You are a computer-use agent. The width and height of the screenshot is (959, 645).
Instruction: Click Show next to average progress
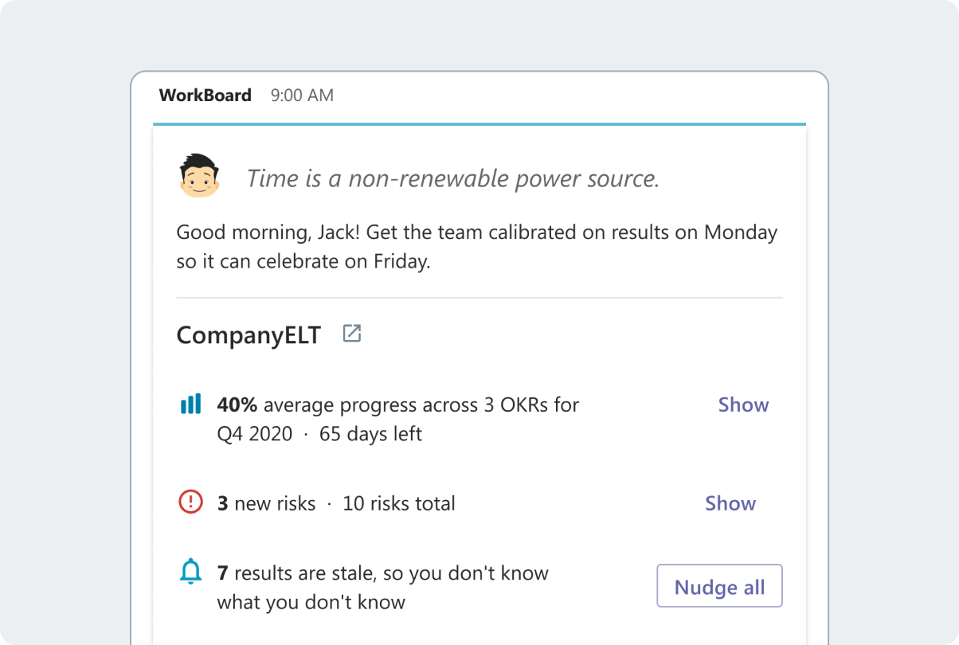click(x=742, y=405)
